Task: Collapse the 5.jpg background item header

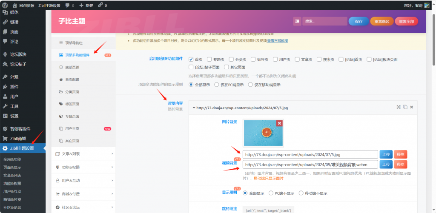Action: pos(303,108)
